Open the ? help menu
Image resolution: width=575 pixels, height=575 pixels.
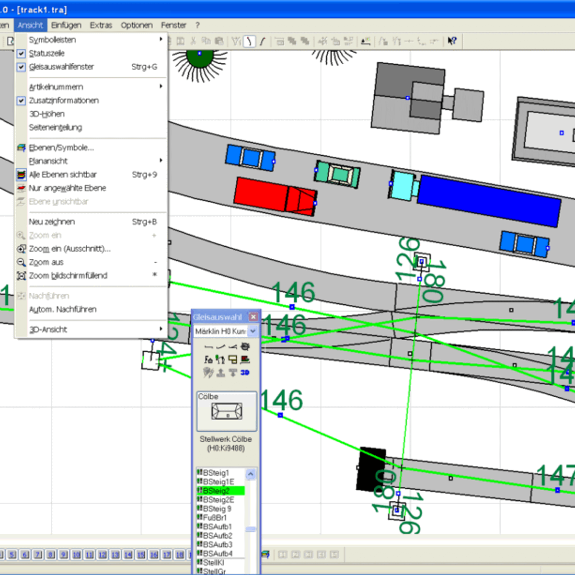coord(197,25)
